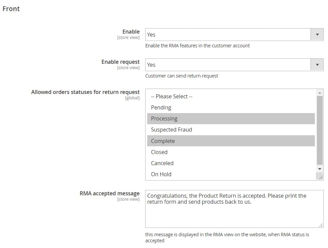Click the status list scroll up arrow
This screenshot has width=328, height=248.
coord(320,93)
